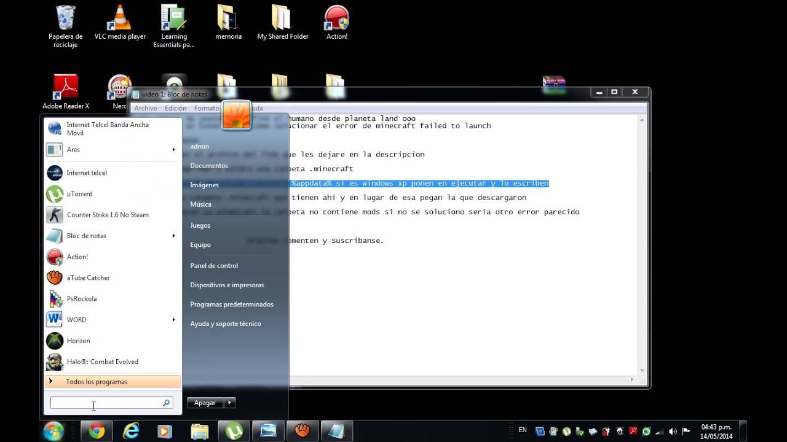787x442 pixels.
Task: Expand Ares jump list arrow
Action: [x=173, y=149]
